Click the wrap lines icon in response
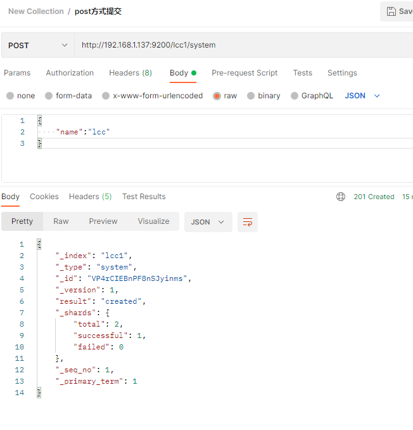 [248, 222]
